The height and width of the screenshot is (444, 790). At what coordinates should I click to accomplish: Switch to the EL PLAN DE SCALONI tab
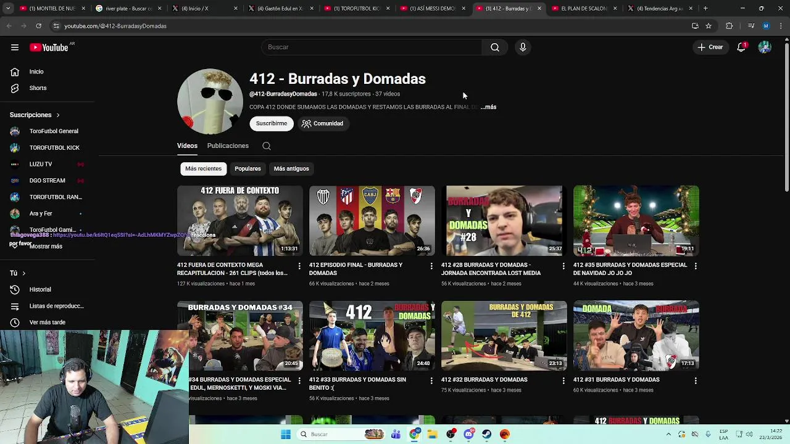pos(584,9)
